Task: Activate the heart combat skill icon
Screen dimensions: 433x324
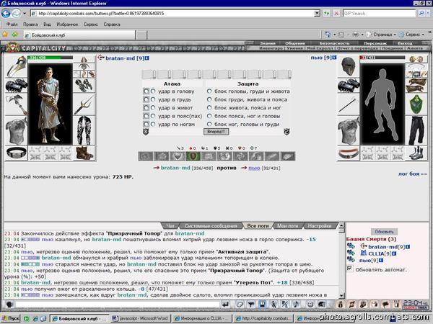Action: click(x=178, y=156)
